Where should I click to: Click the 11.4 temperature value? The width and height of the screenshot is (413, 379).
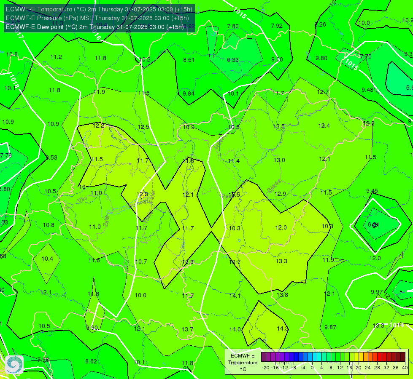(x=234, y=161)
